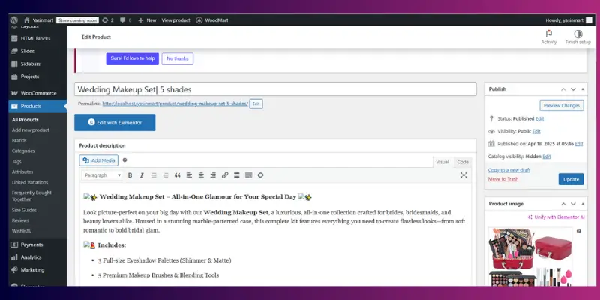Move the Product image box down
Image resolution: width=600 pixels, height=300 pixels.
(x=573, y=204)
